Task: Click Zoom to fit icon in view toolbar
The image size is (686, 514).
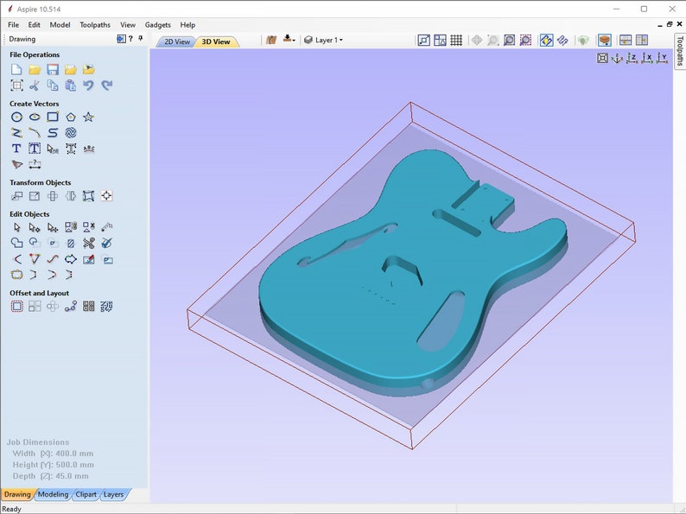Action: (x=509, y=41)
